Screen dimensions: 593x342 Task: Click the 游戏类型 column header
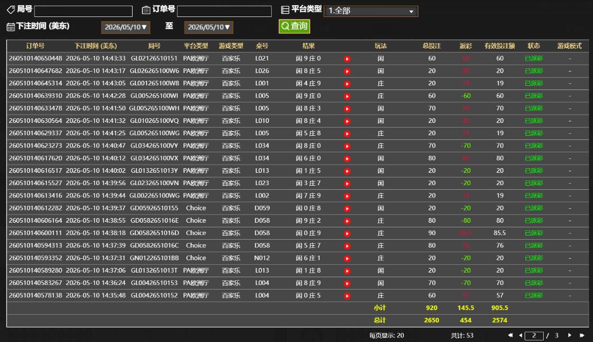[x=231, y=46]
